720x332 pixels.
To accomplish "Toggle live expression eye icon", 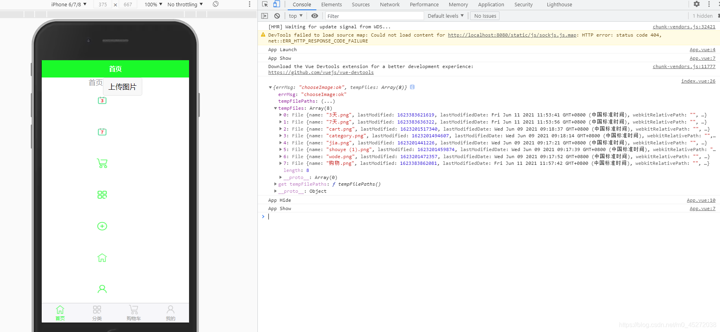I will (x=315, y=16).
